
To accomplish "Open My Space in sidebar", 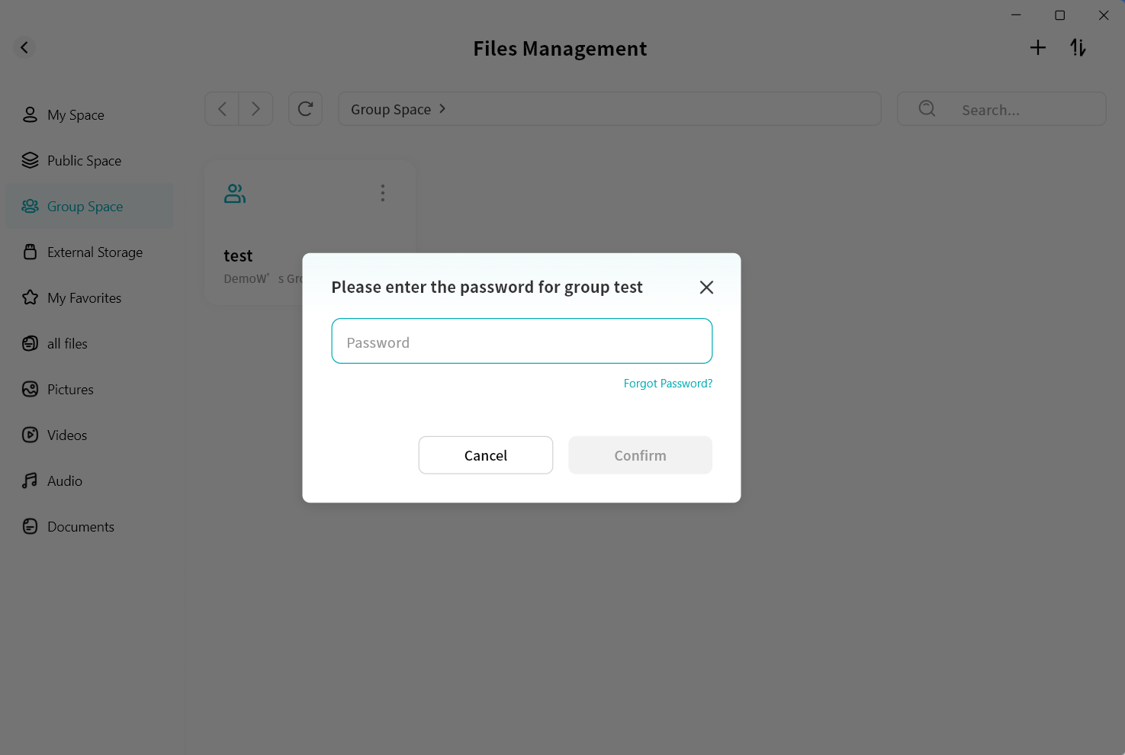I will [x=76, y=115].
